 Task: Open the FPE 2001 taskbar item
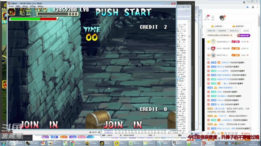coord(32,143)
